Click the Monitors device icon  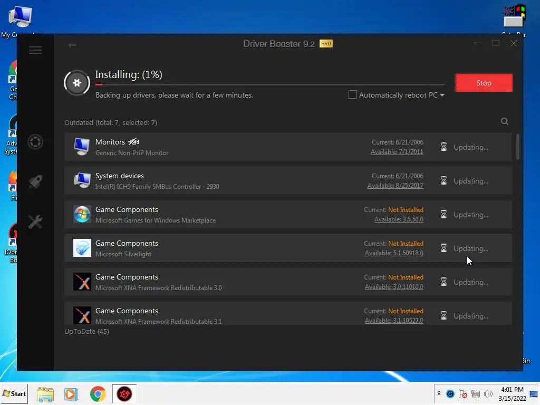coord(82,147)
